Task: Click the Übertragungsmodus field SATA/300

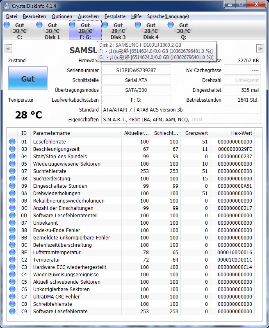Action: coord(136,90)
